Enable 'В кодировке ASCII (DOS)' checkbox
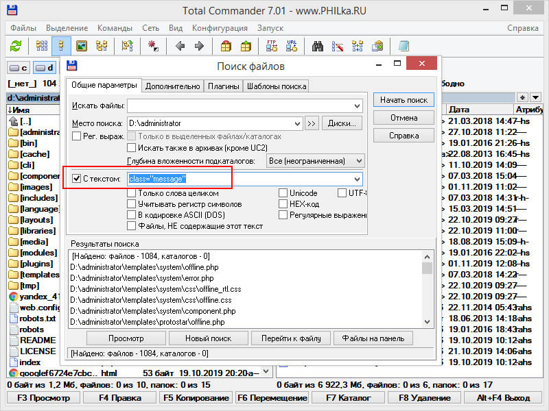549x411 pixels. click(131, 214)
